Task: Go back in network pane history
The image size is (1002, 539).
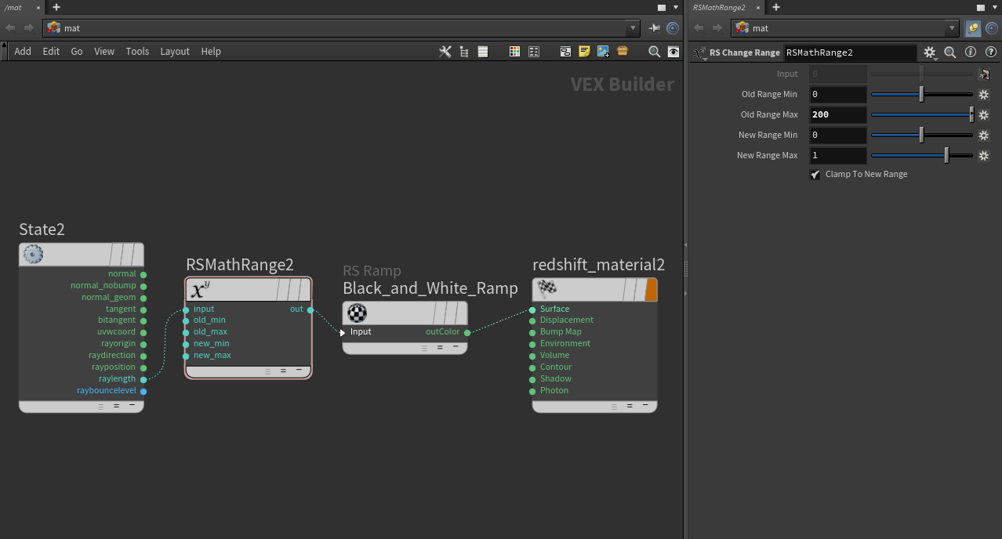Action: coord(10,28)
